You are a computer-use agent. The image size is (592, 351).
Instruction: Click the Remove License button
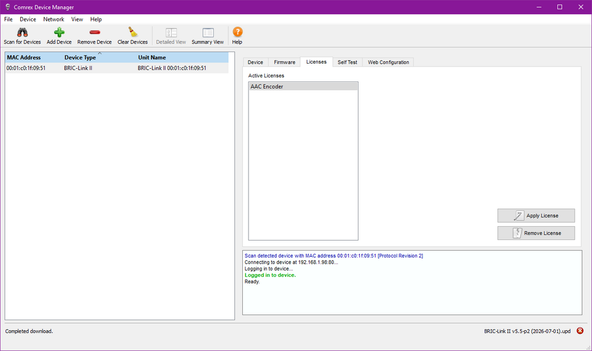[x=536, y=233]
